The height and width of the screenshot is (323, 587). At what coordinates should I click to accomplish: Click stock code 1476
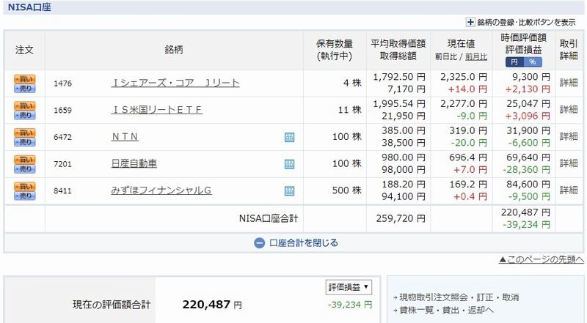62,83
